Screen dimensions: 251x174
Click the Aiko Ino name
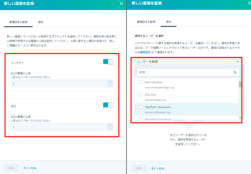[150, 95]
